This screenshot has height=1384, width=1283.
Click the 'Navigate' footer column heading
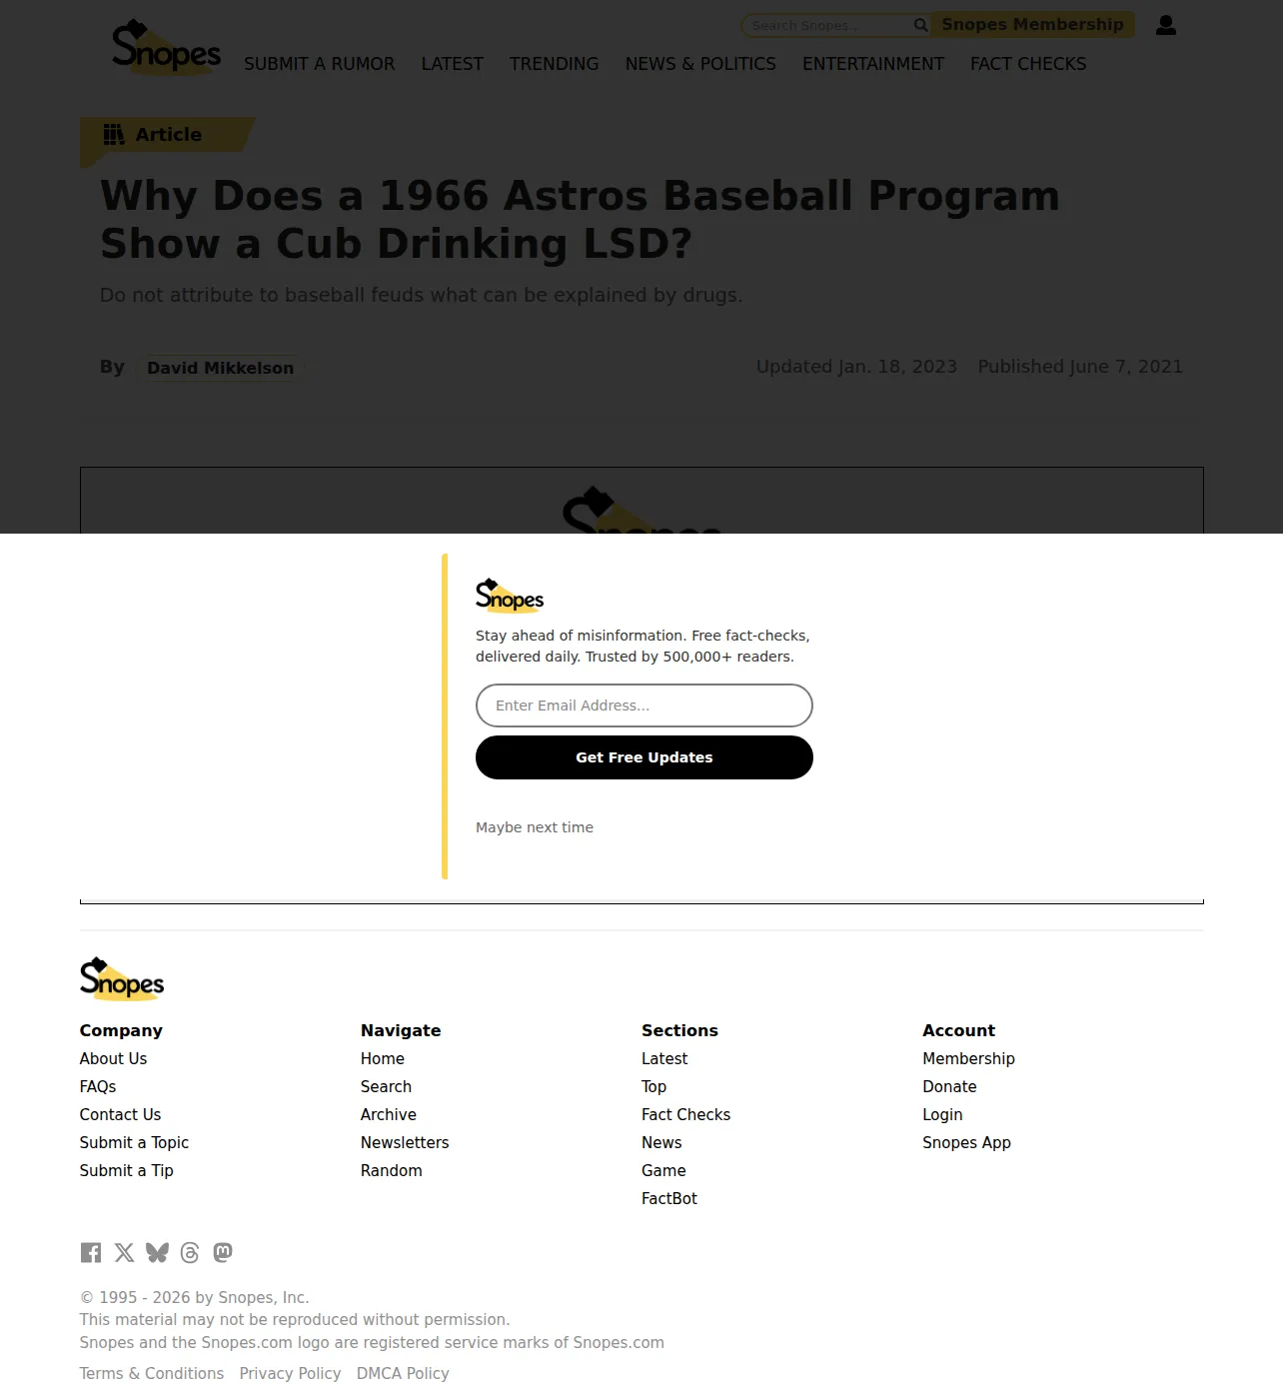pos(401,1030)
